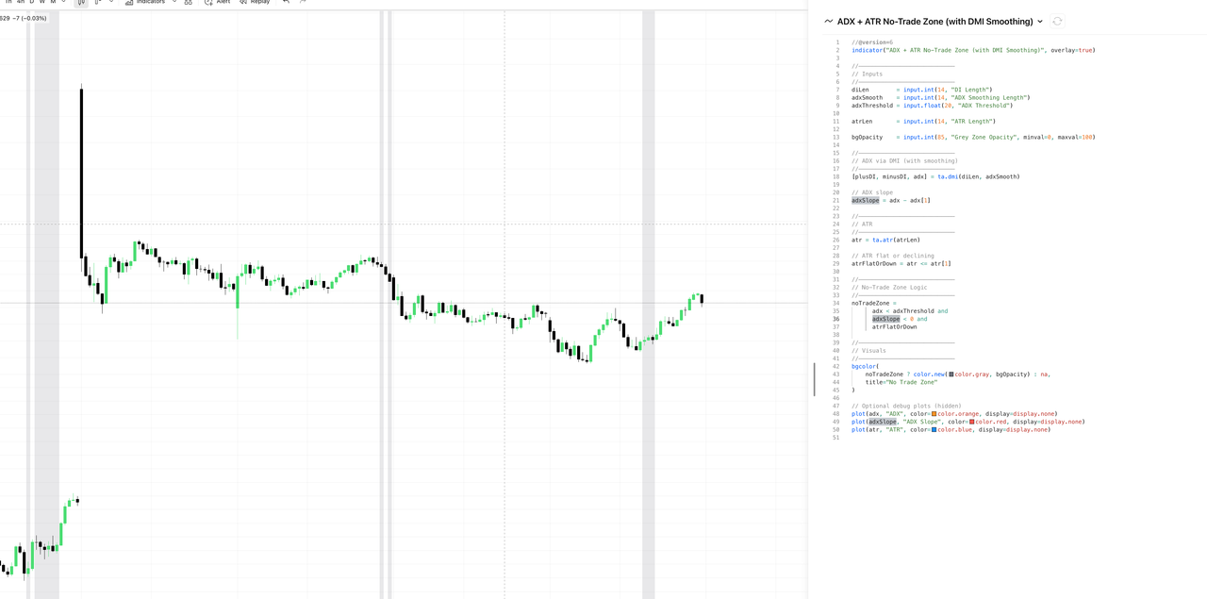Click the "// No-Trade Zone Logic" comment
This screenshot has height=599, width=1207.
coord(889,288)
